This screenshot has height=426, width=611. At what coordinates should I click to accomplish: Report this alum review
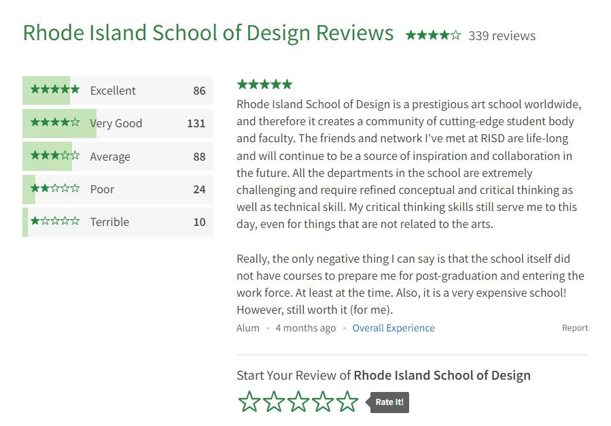(x=574, y=328)
